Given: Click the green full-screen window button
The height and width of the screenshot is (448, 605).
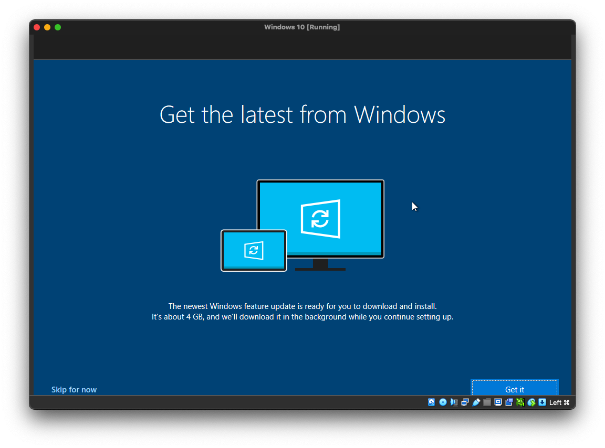Looking at the screenshot, I should (x=58, y=27).
